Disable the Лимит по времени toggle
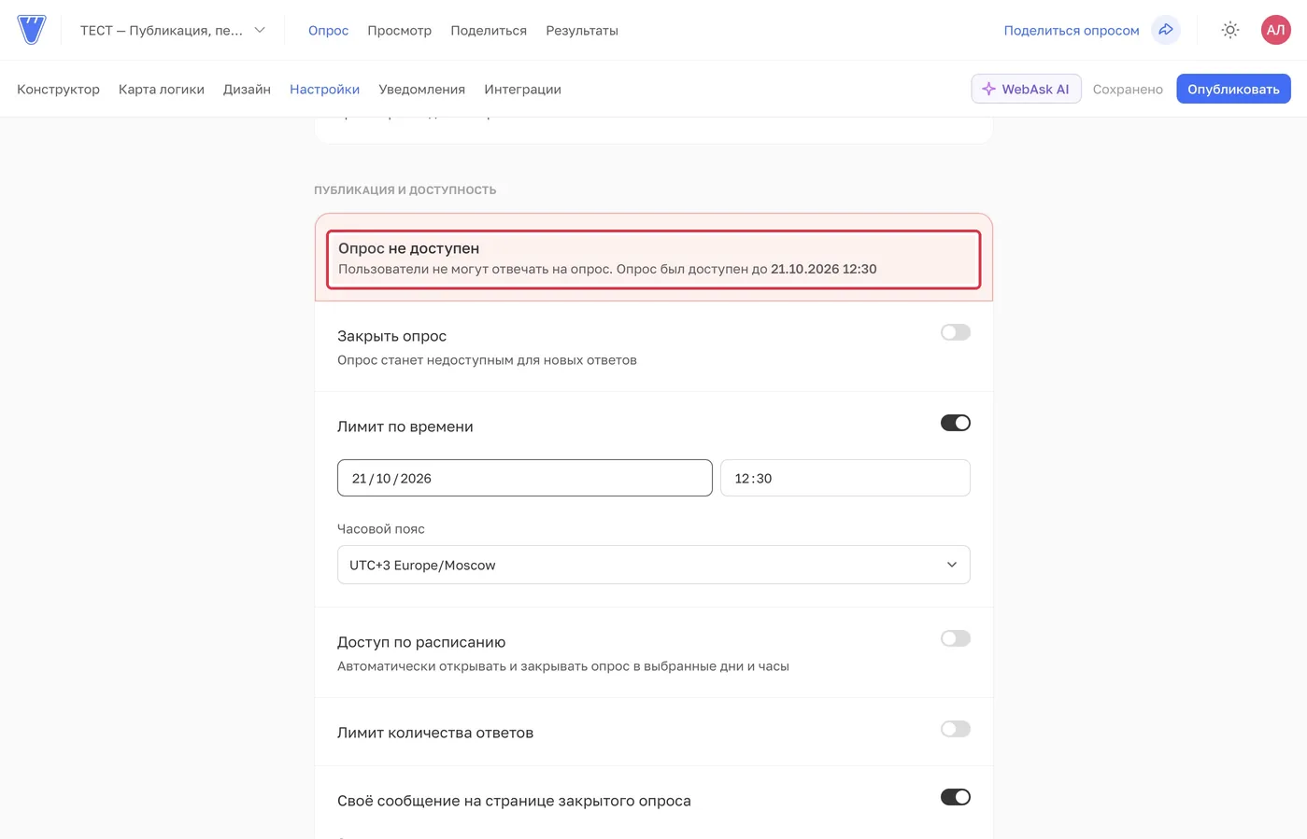The image size is (1307, 839). pos(955,423)
